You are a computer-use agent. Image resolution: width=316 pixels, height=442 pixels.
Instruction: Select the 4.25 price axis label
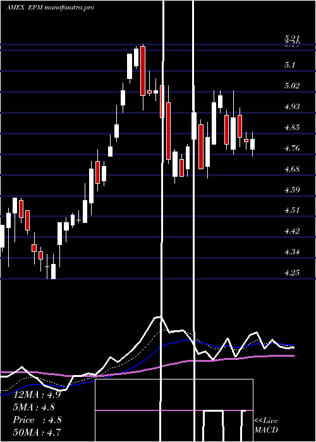[292, 273]
